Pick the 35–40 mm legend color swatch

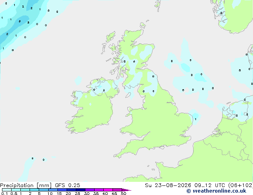(x=99, y=190)
